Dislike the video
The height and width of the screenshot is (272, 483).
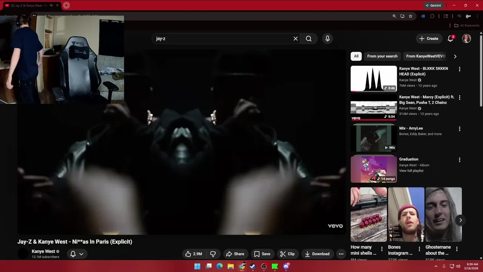tap(213, 254)
